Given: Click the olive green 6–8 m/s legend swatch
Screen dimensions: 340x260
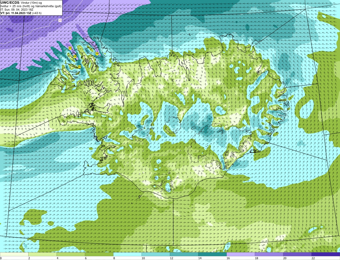Looking at the screenshot, I should point(99,254).
